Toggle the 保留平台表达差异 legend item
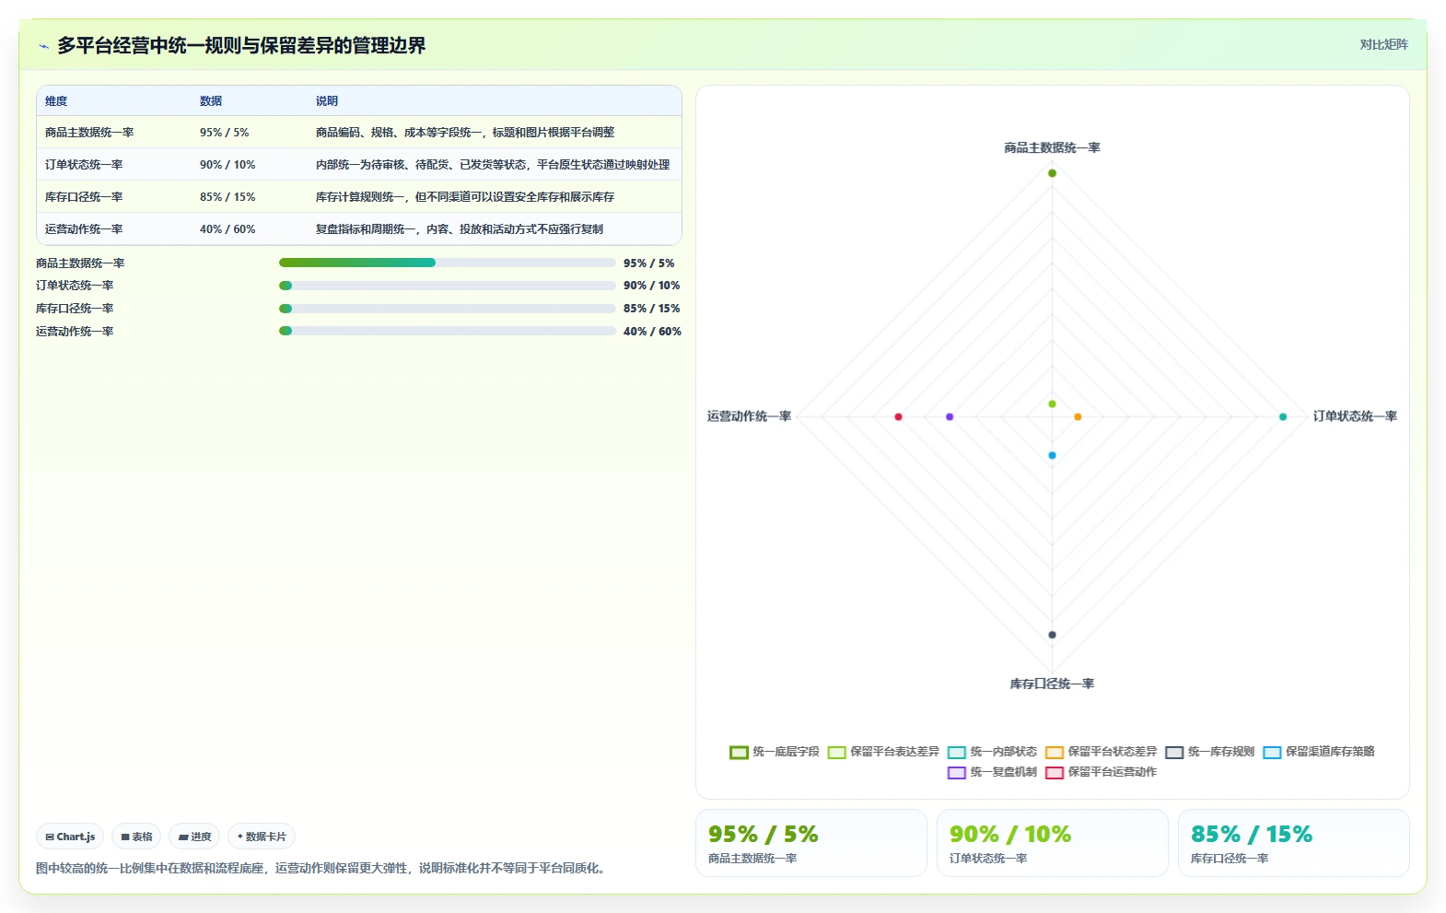Image resolution: width=1446 pixels, height=913 pixels. [883, 752]
